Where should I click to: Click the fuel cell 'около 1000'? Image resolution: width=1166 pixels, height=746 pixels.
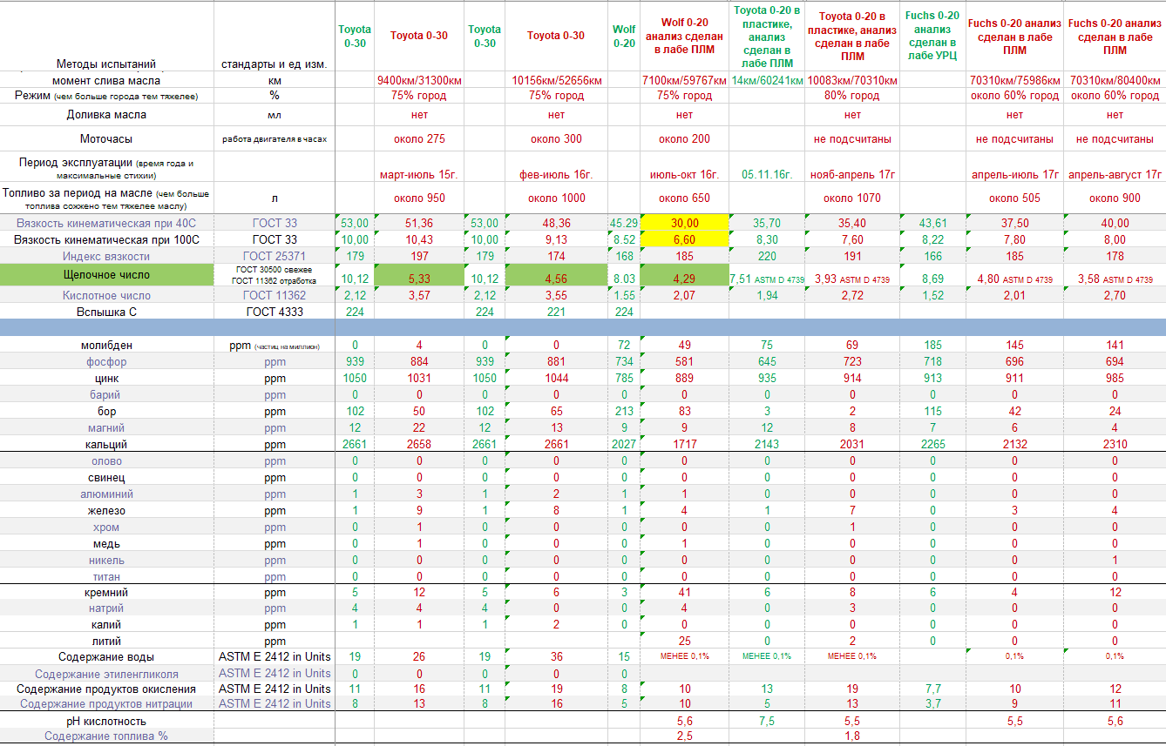tap(556, 198)
